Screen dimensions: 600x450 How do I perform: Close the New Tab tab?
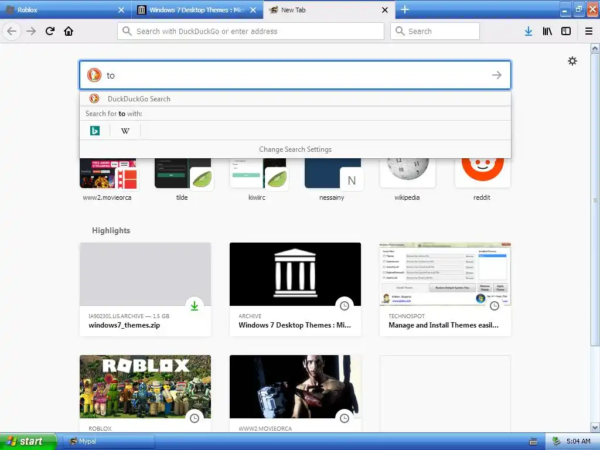(385, 10)
